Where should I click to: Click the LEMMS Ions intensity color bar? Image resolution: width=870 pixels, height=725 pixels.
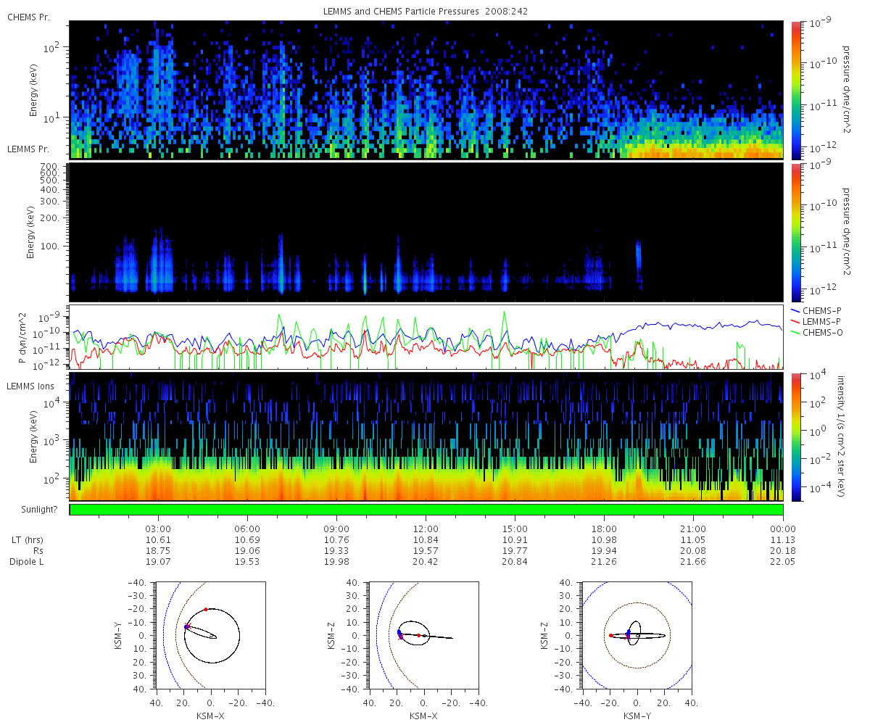796,436
